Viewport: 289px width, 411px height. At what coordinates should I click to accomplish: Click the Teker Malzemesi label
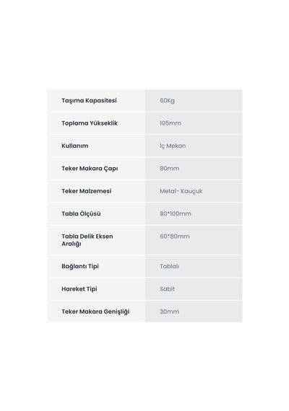87,191
